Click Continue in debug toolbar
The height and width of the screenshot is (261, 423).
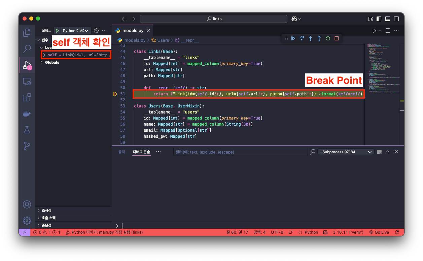(293, 38)
